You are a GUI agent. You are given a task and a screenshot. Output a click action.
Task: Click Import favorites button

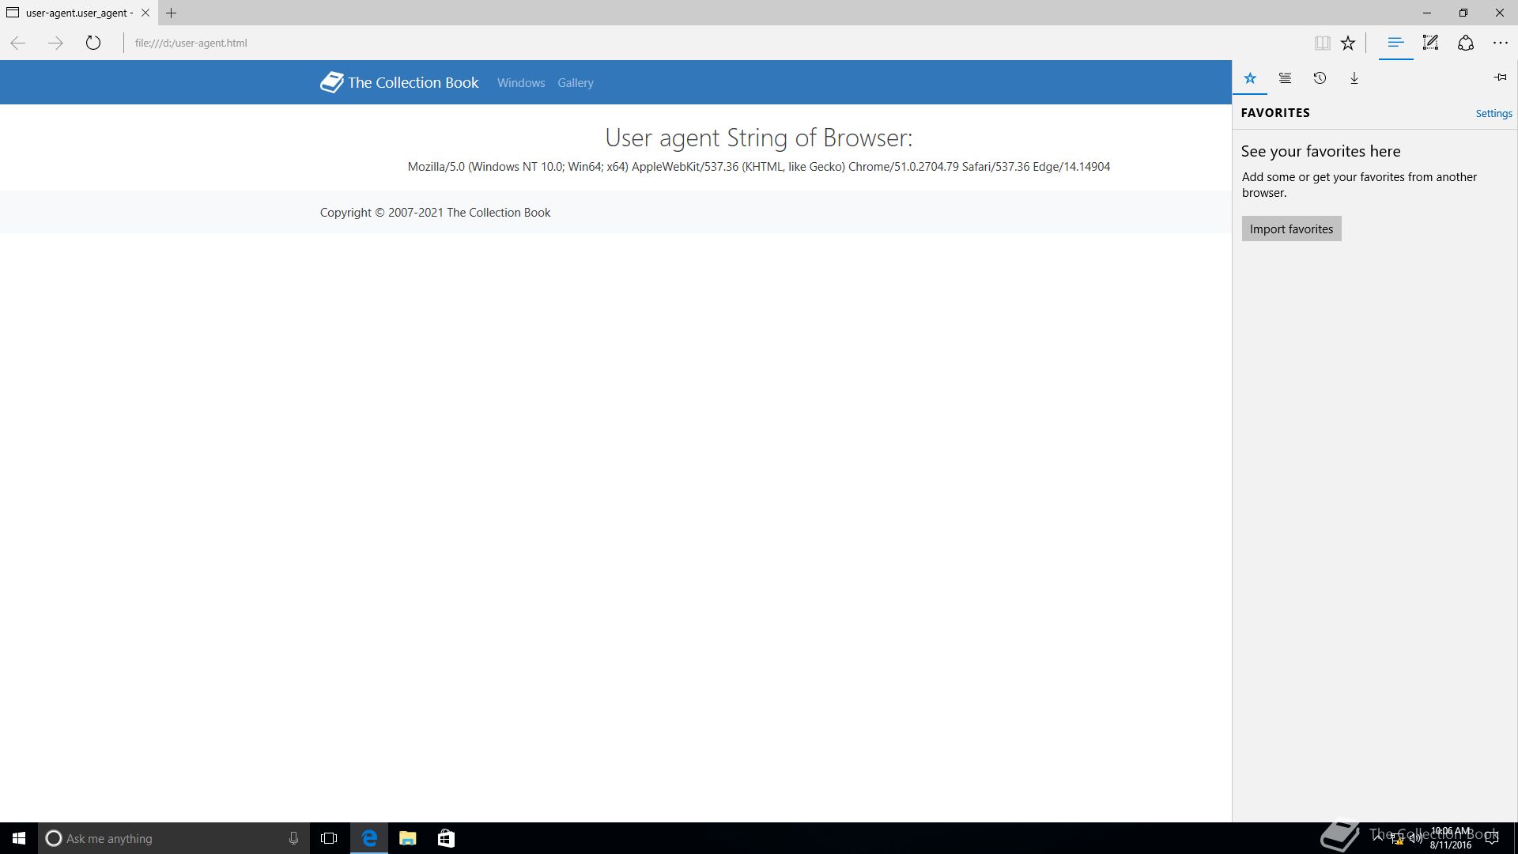click(x=1291, y=229)
